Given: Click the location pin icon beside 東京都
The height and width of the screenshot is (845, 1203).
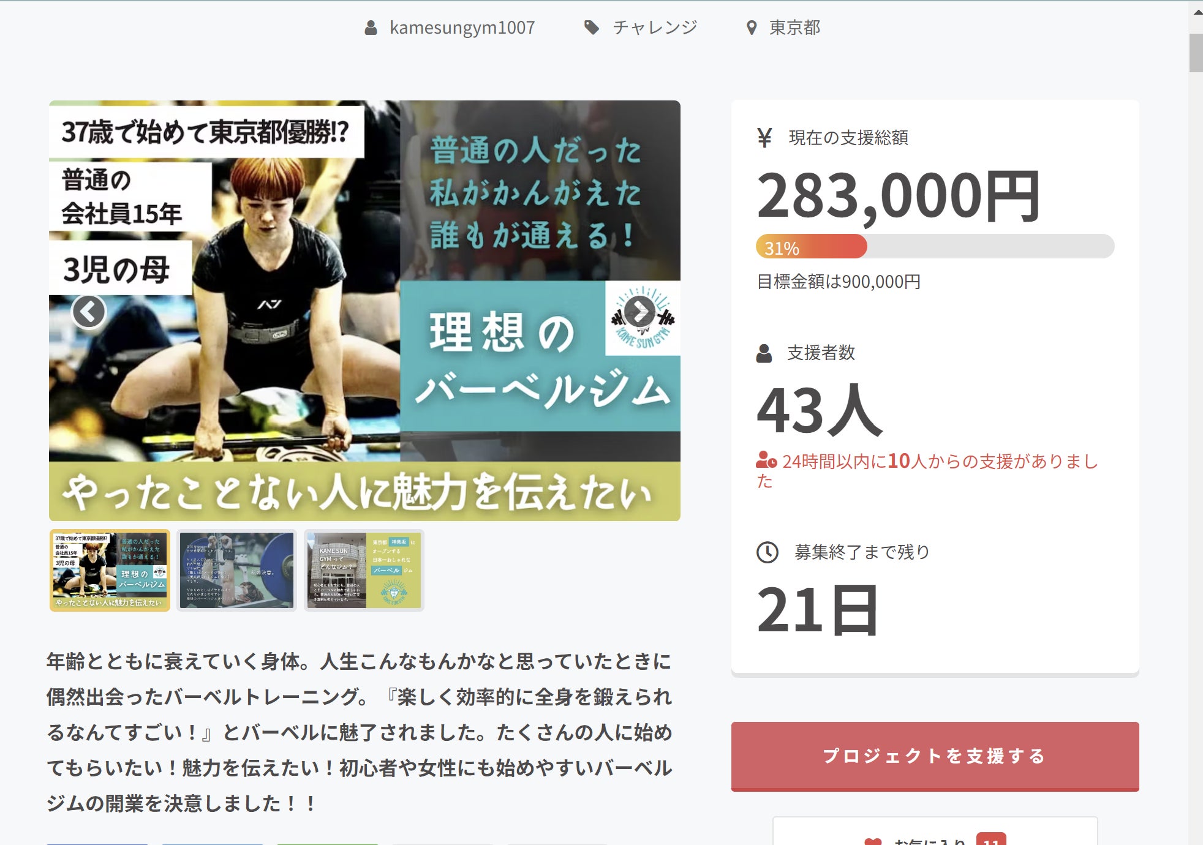Looking at the screenshot, I should (752, 28).
